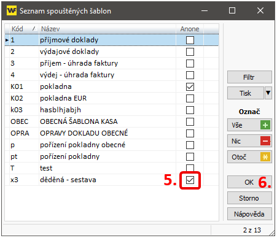Screen dimensions: 277x238
Task: Click status bar text '2 z 13'
Action: (x=252, y=230)
